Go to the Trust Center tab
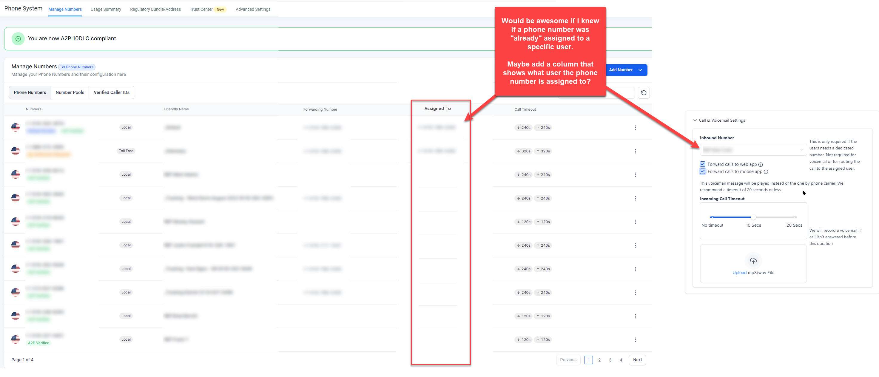 [x=201, y=10]
